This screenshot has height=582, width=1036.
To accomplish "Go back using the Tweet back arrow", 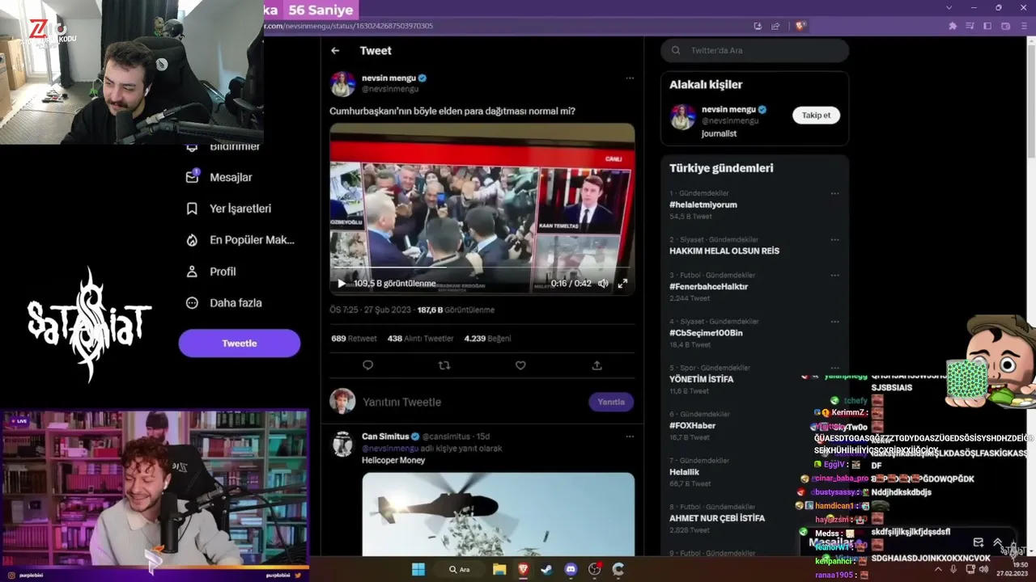I will pyautogui.click(x=335, y=51).
